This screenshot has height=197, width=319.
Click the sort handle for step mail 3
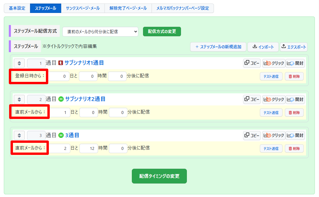[x=19, y=135]
